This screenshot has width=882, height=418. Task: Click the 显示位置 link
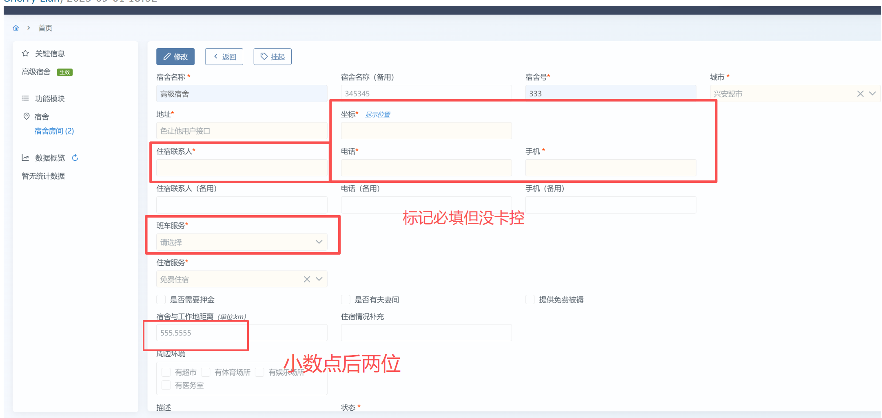coord(377,115)
